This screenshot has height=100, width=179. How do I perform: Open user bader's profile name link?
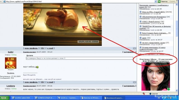coord(11,52)
